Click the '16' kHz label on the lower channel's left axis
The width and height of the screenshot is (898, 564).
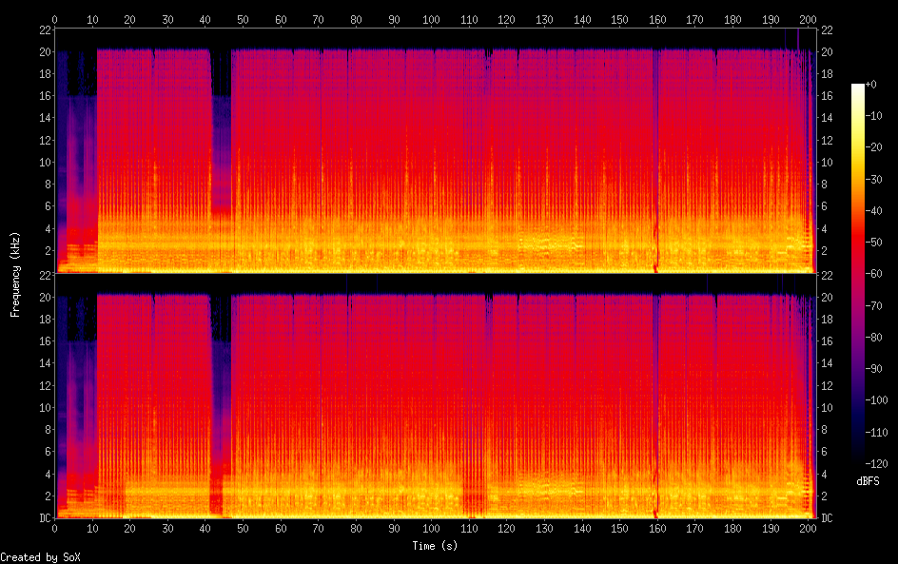point(46,341)
